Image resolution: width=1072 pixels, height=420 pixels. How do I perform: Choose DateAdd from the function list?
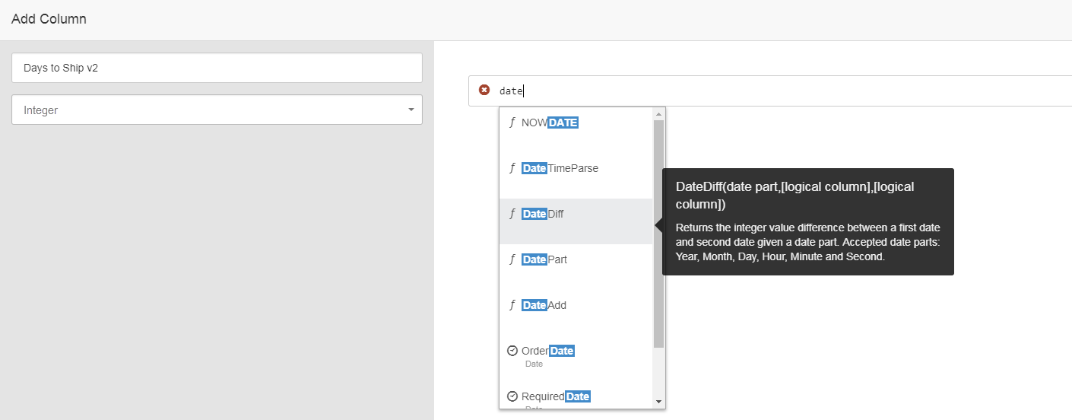[544, 305]
